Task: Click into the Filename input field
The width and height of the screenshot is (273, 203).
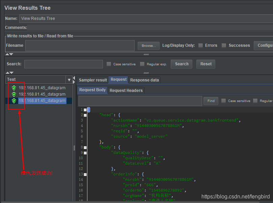Action: [80, 46]
